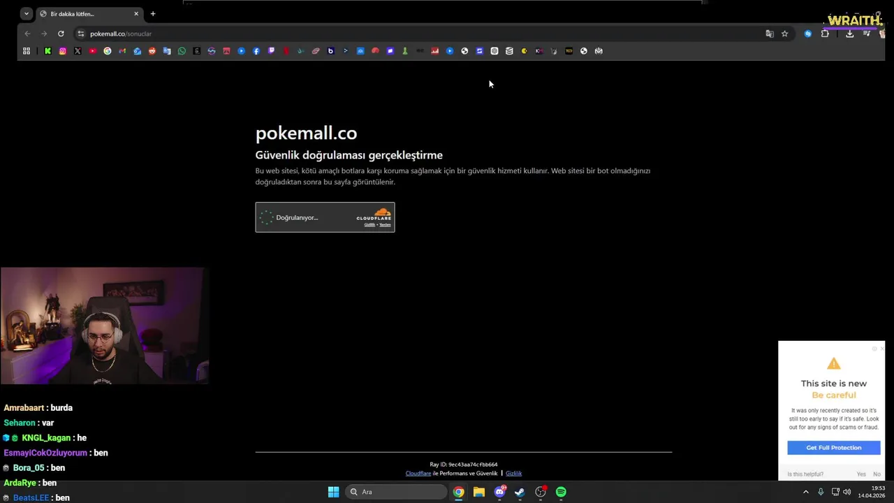Open the volume tray icon
This screenshot has height=503, width=894.
point(847,492)
